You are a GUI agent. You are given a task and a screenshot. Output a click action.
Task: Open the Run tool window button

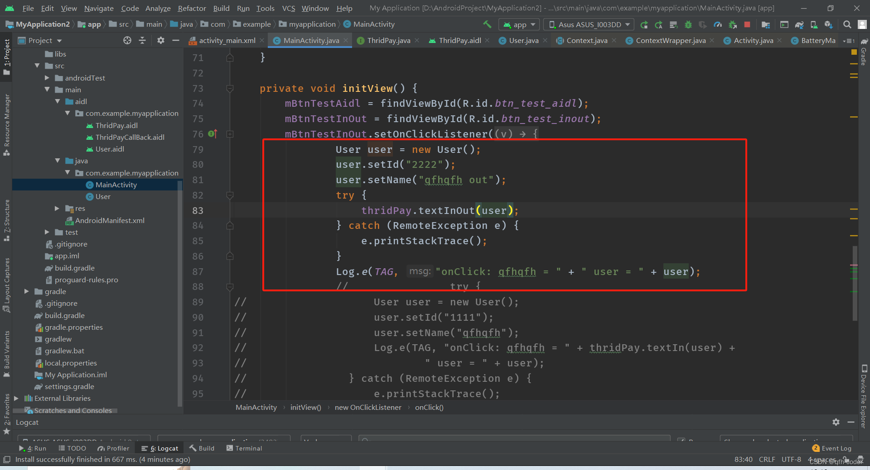tap(33, 448)
